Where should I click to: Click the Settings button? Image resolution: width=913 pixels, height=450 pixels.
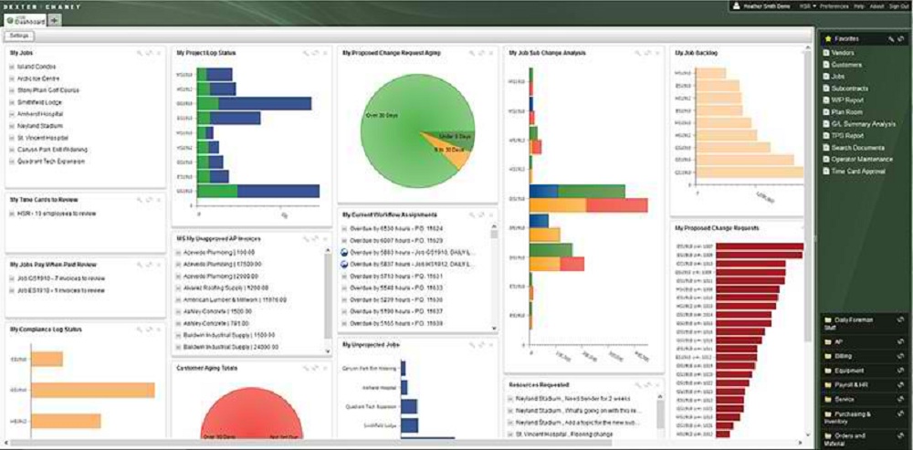[20, 36]
